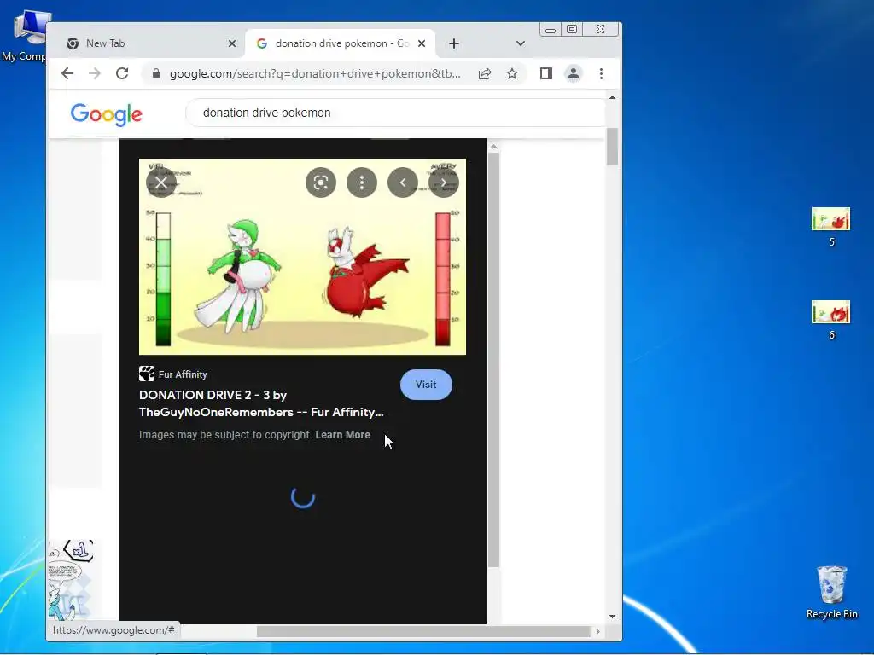Close the New Tab tab
The width and height of the screenshot is (874, 655).
pyautogui.click(x=232, y=43)
